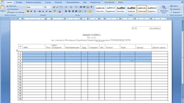This screenshot has width=184, height=103.
Task: Click the Найти binoculars icon
Action: click(171, 6)
